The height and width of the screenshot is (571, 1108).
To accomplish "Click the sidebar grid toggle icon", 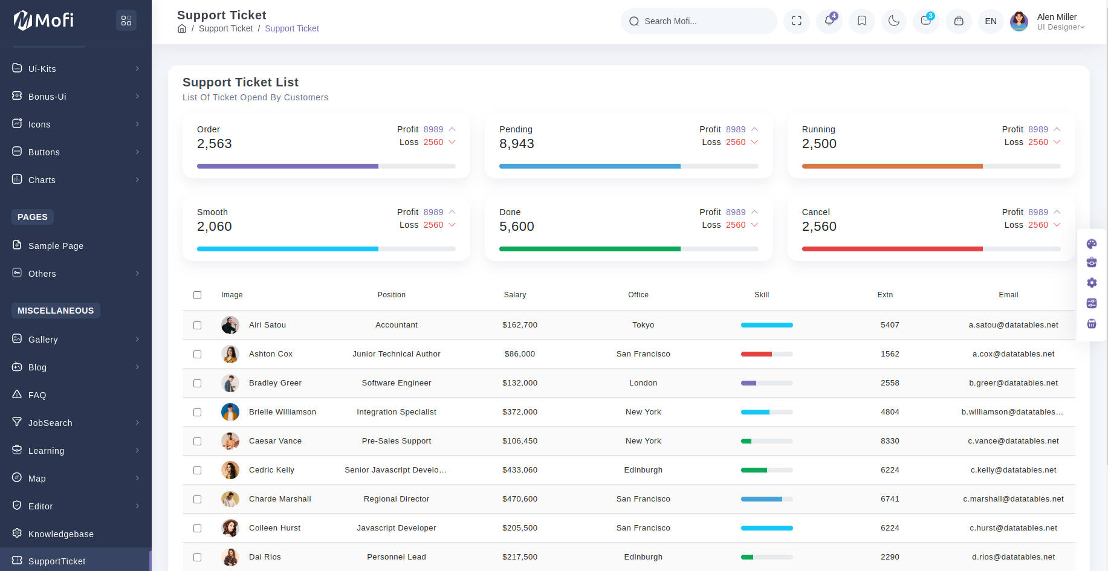I will coord(126,21).
